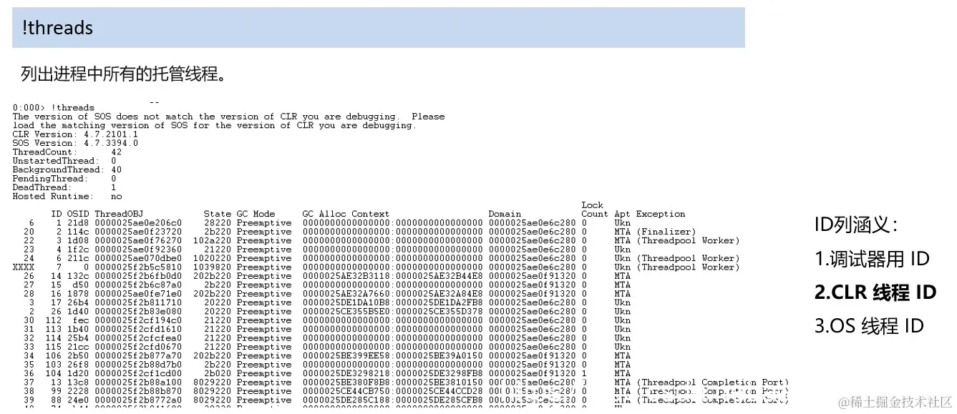Click ThreadOBJ value '0000025ae0e206c0'
This screenshot has width=957, height=414.
click(138, 222)
